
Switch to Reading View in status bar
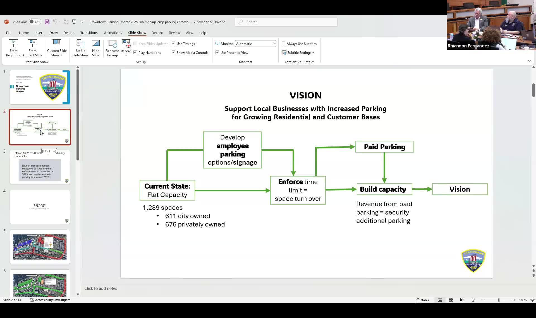pos(462,300)
